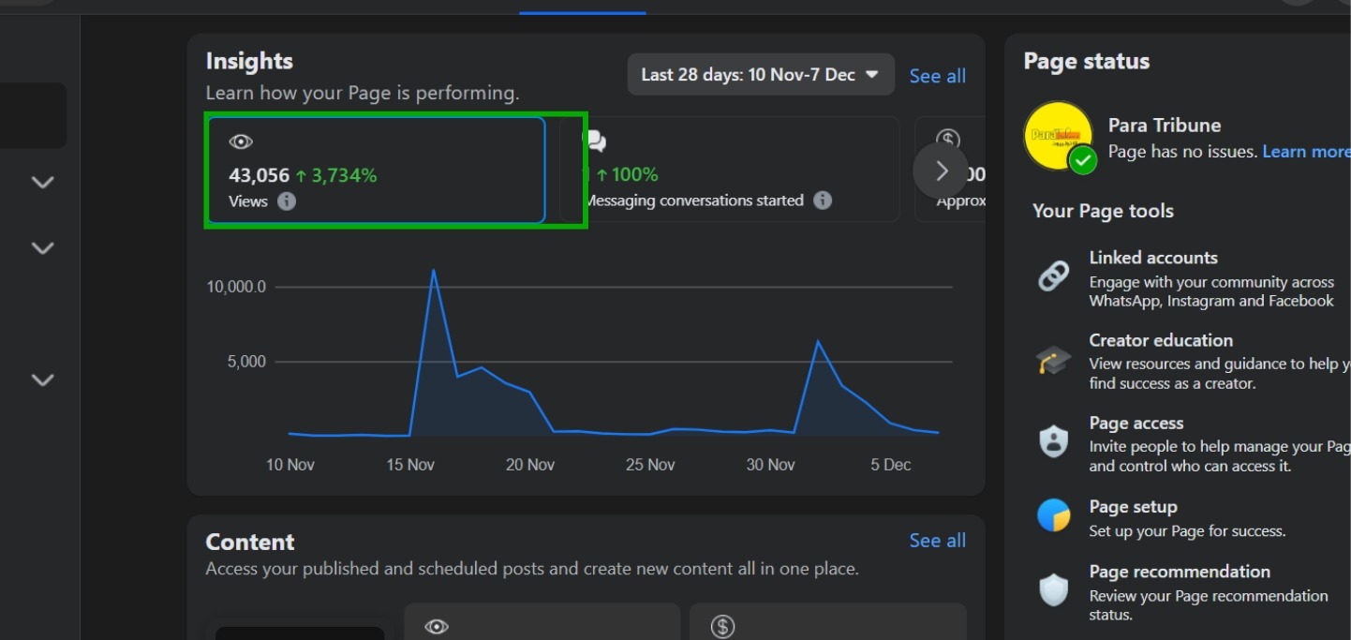Click Creator education graduation cap icon
The image size is (1351, 640).
(x=1053, y=361)
